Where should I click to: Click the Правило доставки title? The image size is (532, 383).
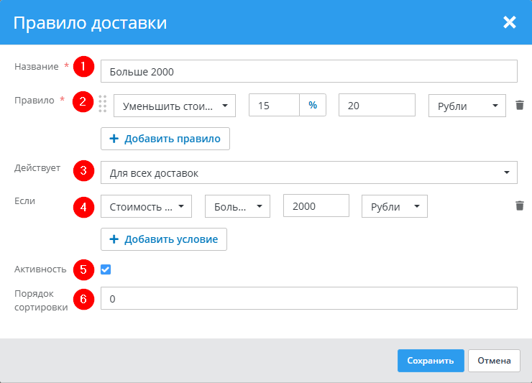90,23
